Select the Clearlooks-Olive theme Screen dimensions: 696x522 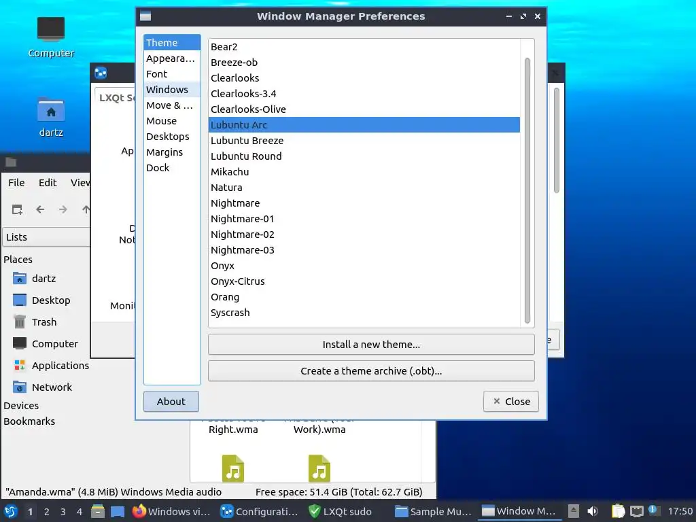coord(364,109)
